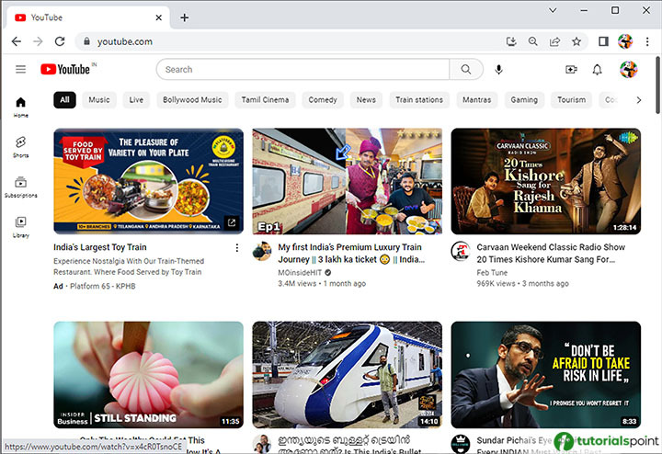This screenshot has height=454, width=662.
Task: Close the YouTube tab
Action: click(x=158, y=17)
